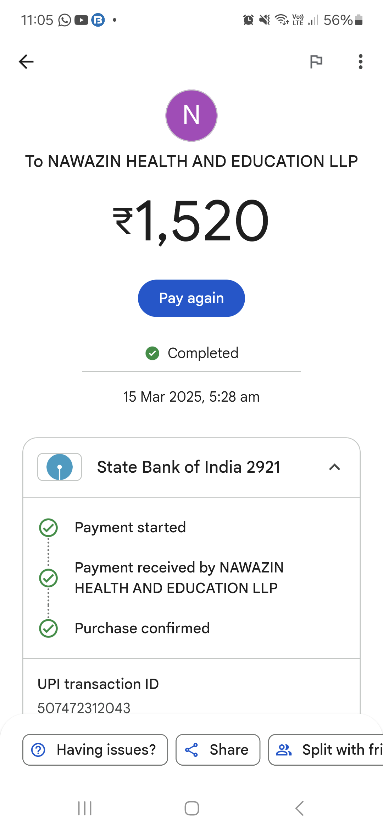Tap the Android back navigation button
Screen dimensions: 383x831
299,809
